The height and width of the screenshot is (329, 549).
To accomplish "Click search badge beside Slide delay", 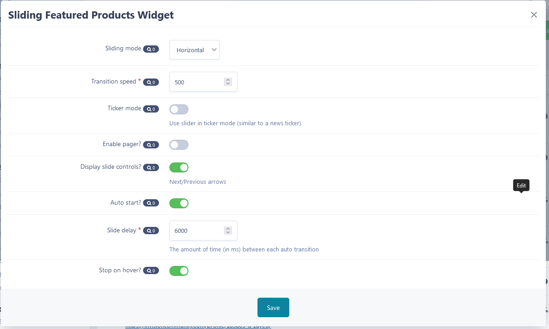I will (x=151, y=231).
